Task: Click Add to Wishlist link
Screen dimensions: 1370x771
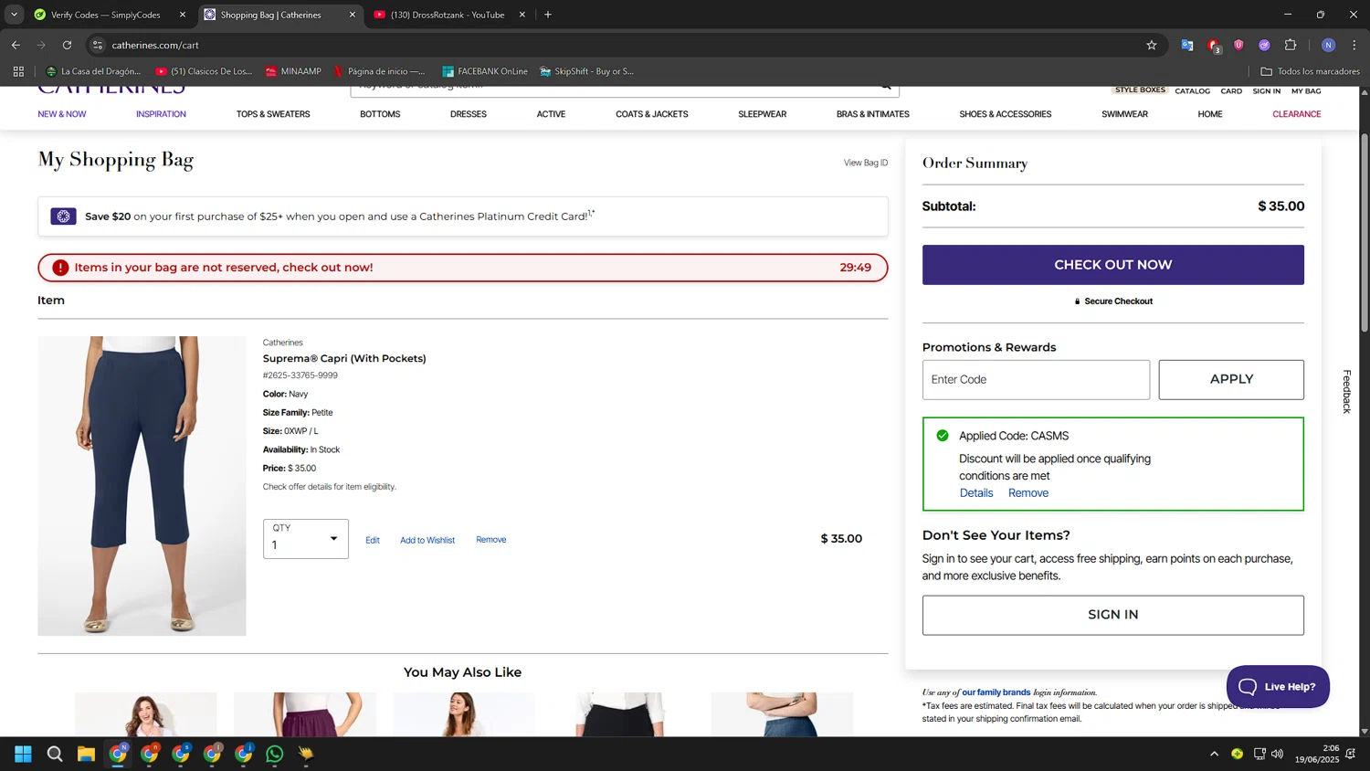Action: click(x=427, y=540)
